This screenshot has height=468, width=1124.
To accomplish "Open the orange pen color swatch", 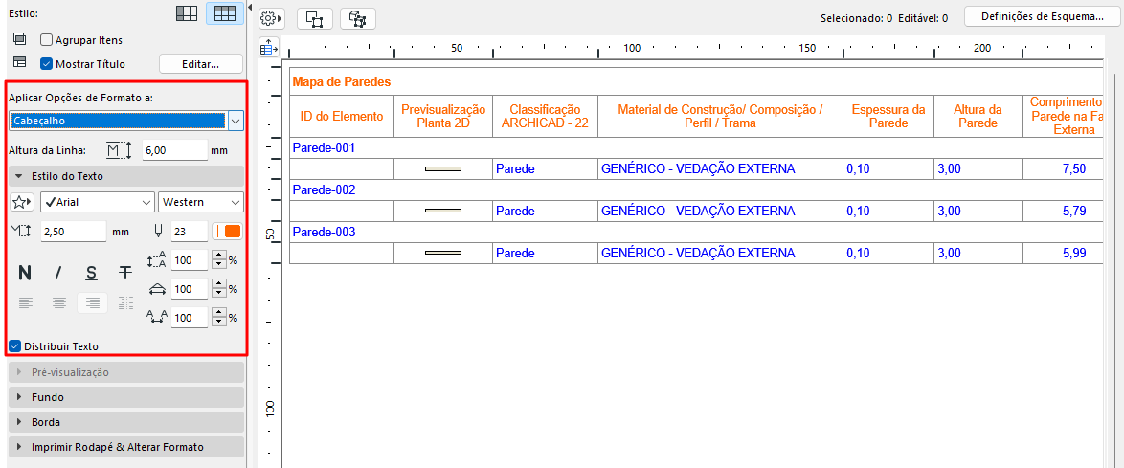I will click(x=228, y=231).
